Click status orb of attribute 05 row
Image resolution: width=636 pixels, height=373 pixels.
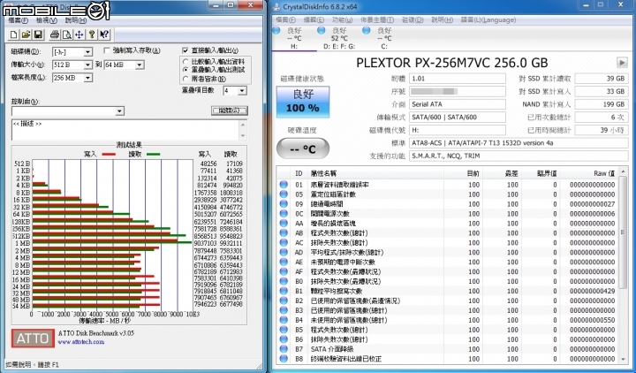tap(284, 194)
